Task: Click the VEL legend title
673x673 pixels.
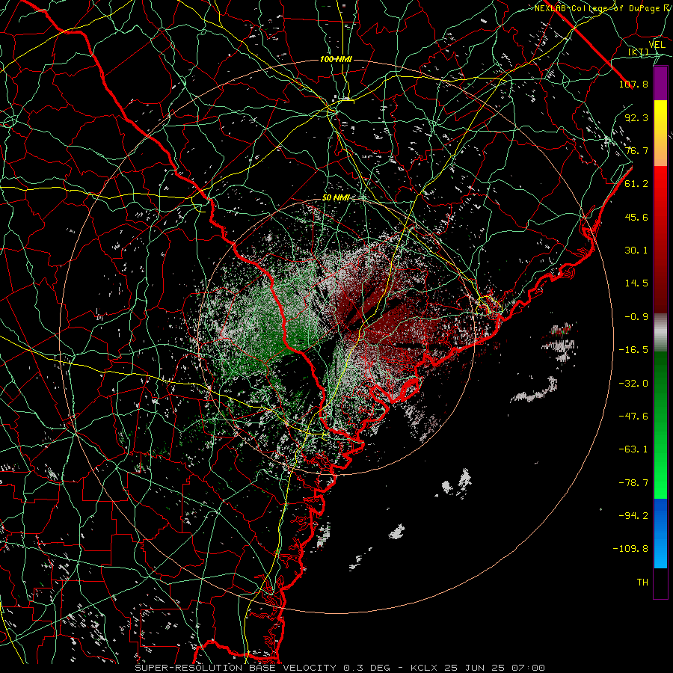Action: 657,45
